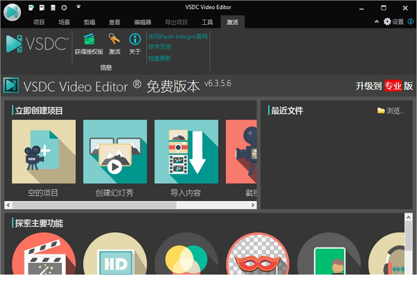Image resolution: width=417 pixels, height=285 pixels.
Task: Click the VSDC logo in the ribbon
Action: (38, 44)
